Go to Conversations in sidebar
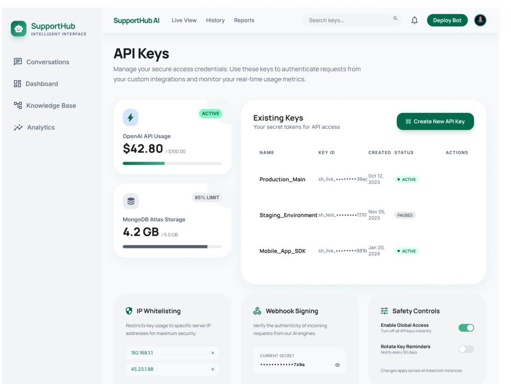Screen dimensions: 511x384 (x=48, y=62)
